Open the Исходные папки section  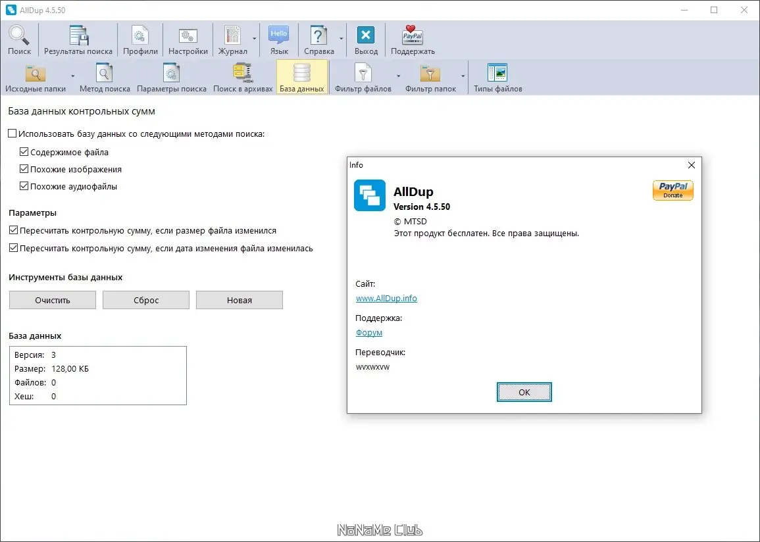click(36, 78)
